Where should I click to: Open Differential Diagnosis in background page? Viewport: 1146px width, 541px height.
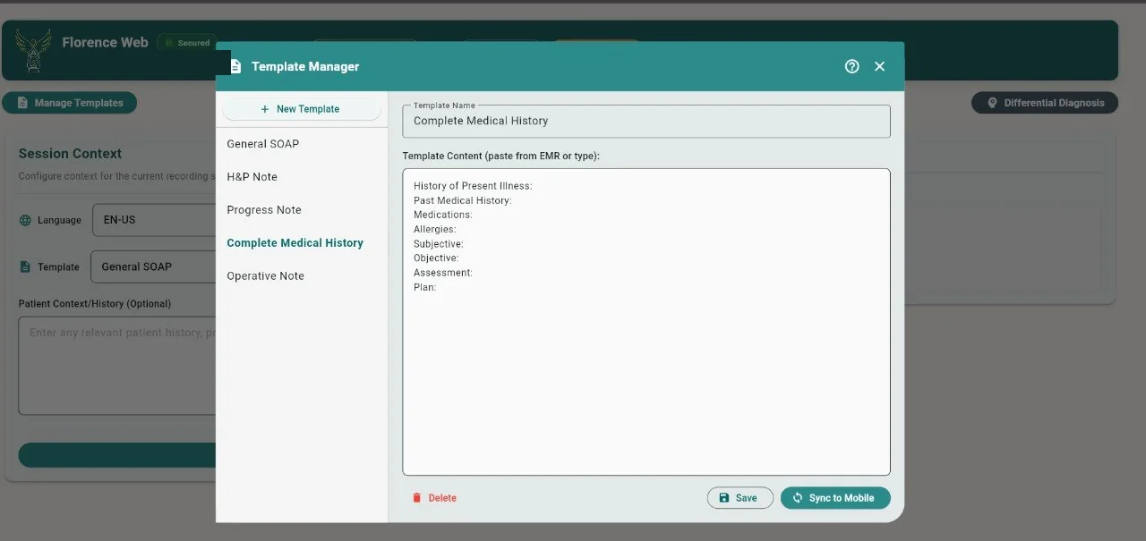tap(1045, 103)
